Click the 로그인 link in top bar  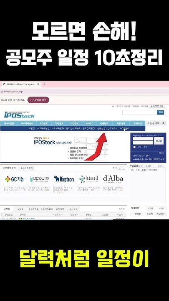(119, 106)
